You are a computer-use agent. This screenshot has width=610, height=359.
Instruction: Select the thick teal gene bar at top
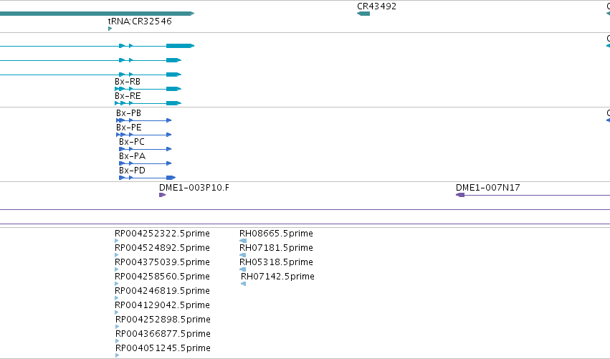(x=97, y=14)
